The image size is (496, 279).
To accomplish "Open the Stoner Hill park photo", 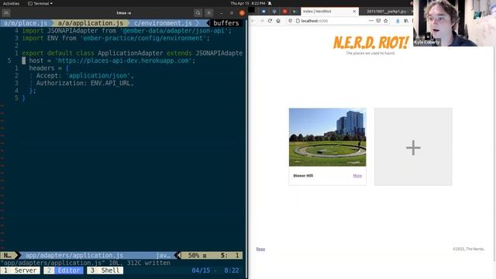I will coord(327,137).
